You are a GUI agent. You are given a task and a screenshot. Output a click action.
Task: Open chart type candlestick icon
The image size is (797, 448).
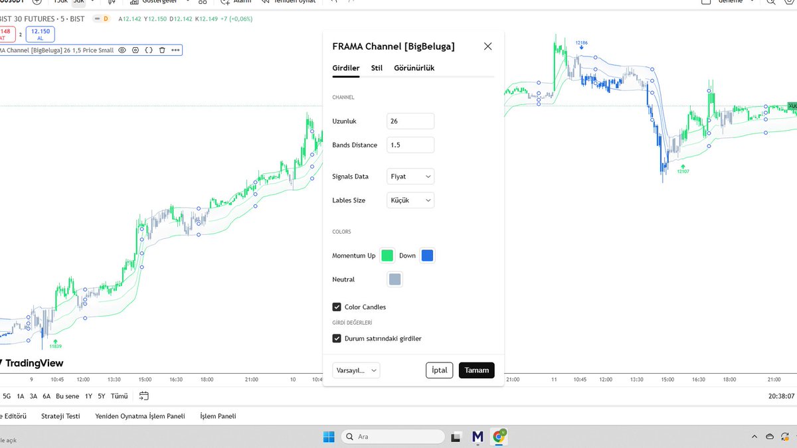tap(112, 2)
